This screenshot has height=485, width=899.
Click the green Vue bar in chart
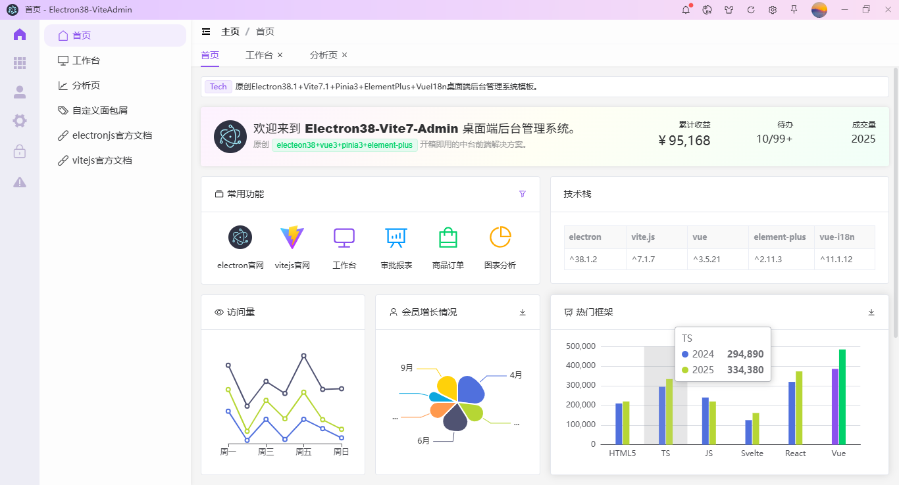coord(842,396)
